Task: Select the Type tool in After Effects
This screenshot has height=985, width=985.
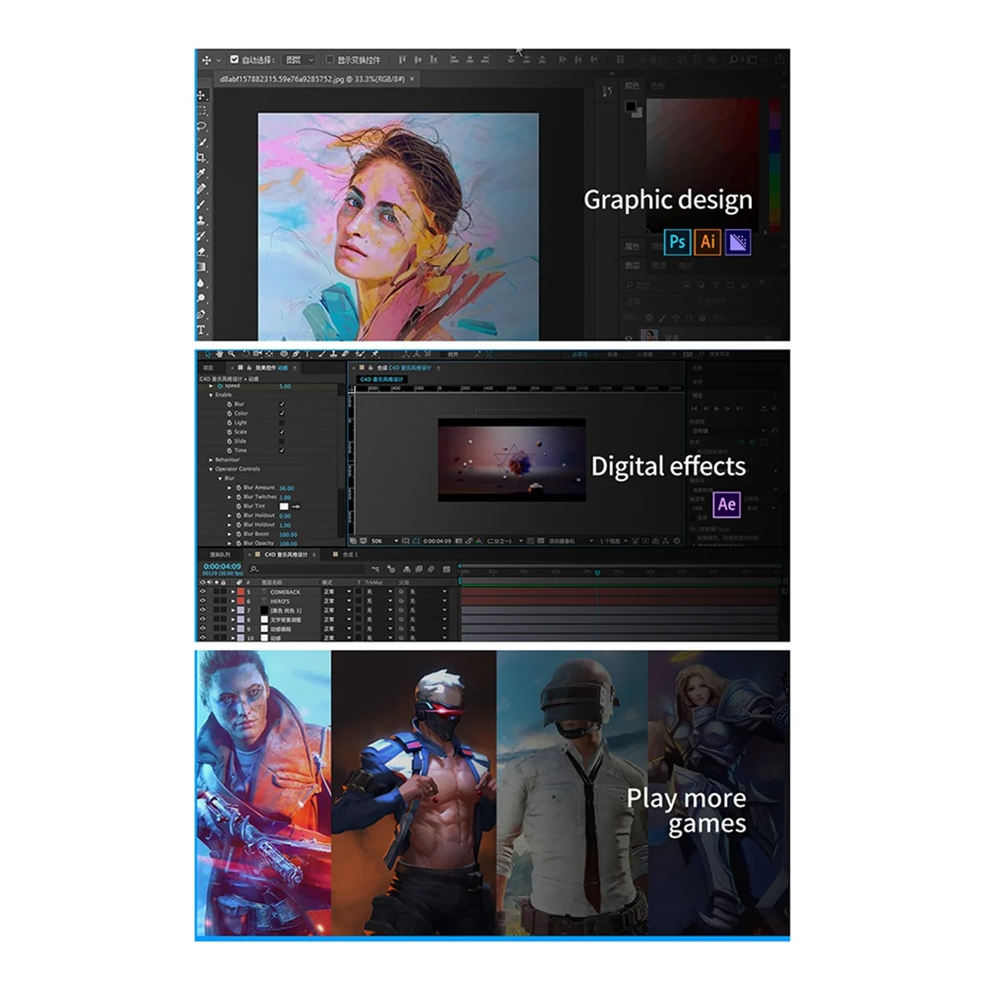Action: click(x=307, y=354)
